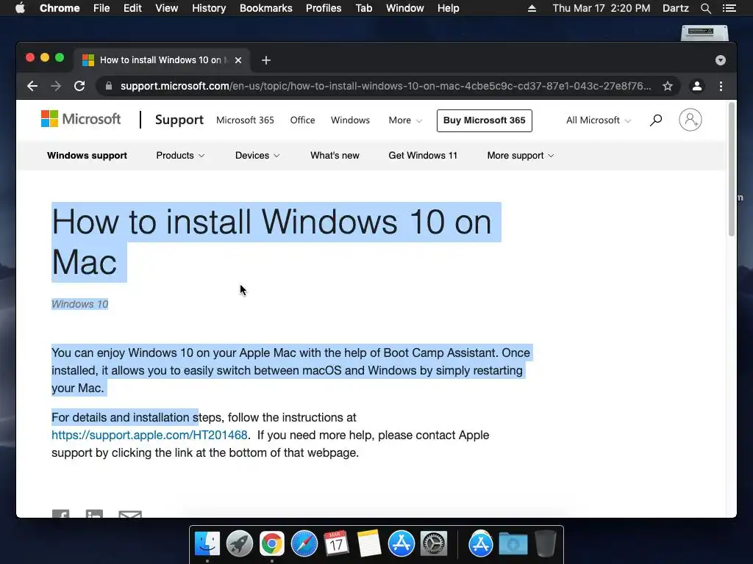Viewport: 753px width, 564px height.
Task: Open Notes from the Dock
Action: (x=369, y=544)
